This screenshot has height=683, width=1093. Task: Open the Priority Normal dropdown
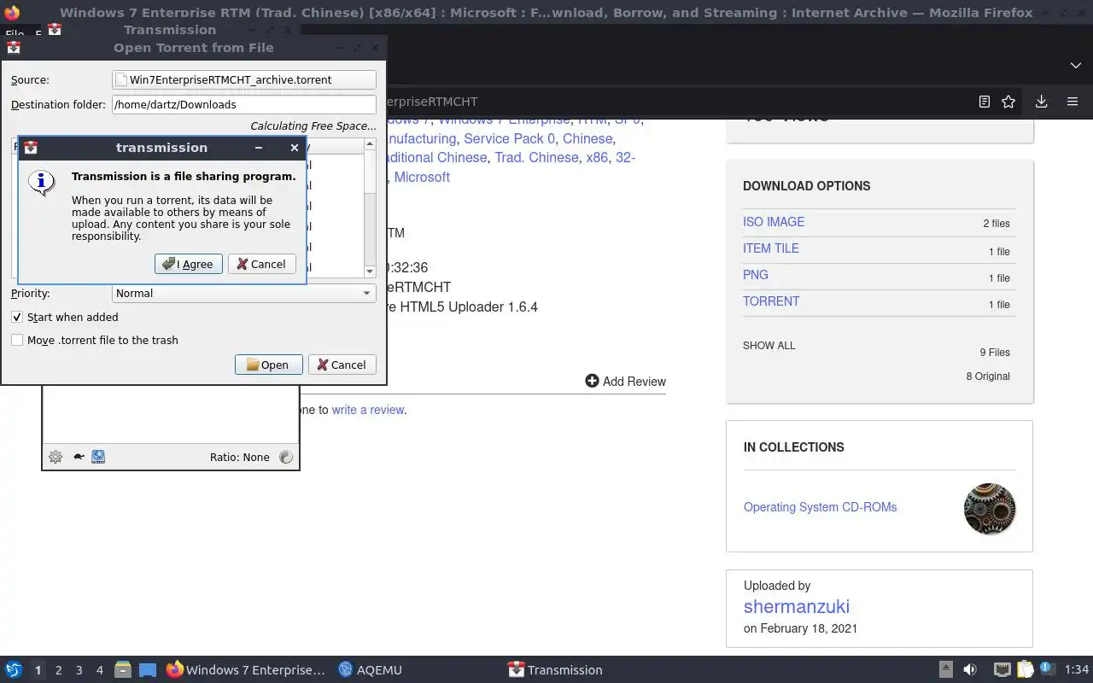[244, 293]
